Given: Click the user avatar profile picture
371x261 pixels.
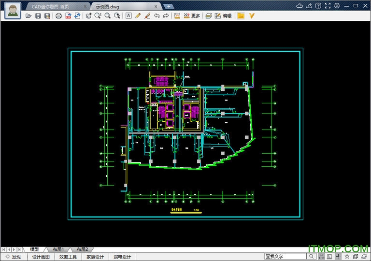Looking at the screenshot, I should [12, 10].
